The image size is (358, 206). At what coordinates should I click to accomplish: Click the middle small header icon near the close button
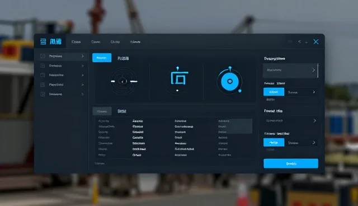pos(300,42)
